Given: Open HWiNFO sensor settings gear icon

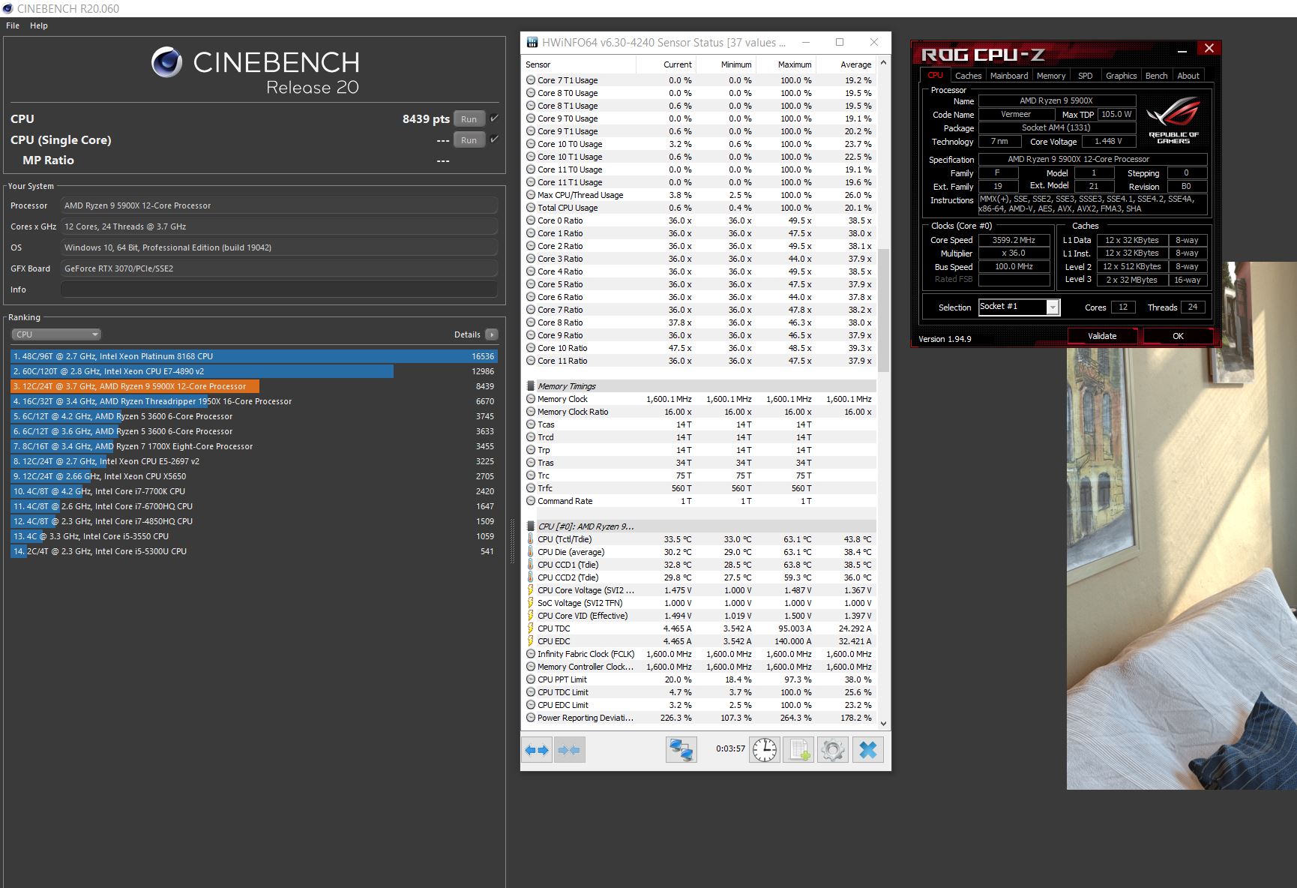Looking at the screenshot, I should tap(832, 749).
